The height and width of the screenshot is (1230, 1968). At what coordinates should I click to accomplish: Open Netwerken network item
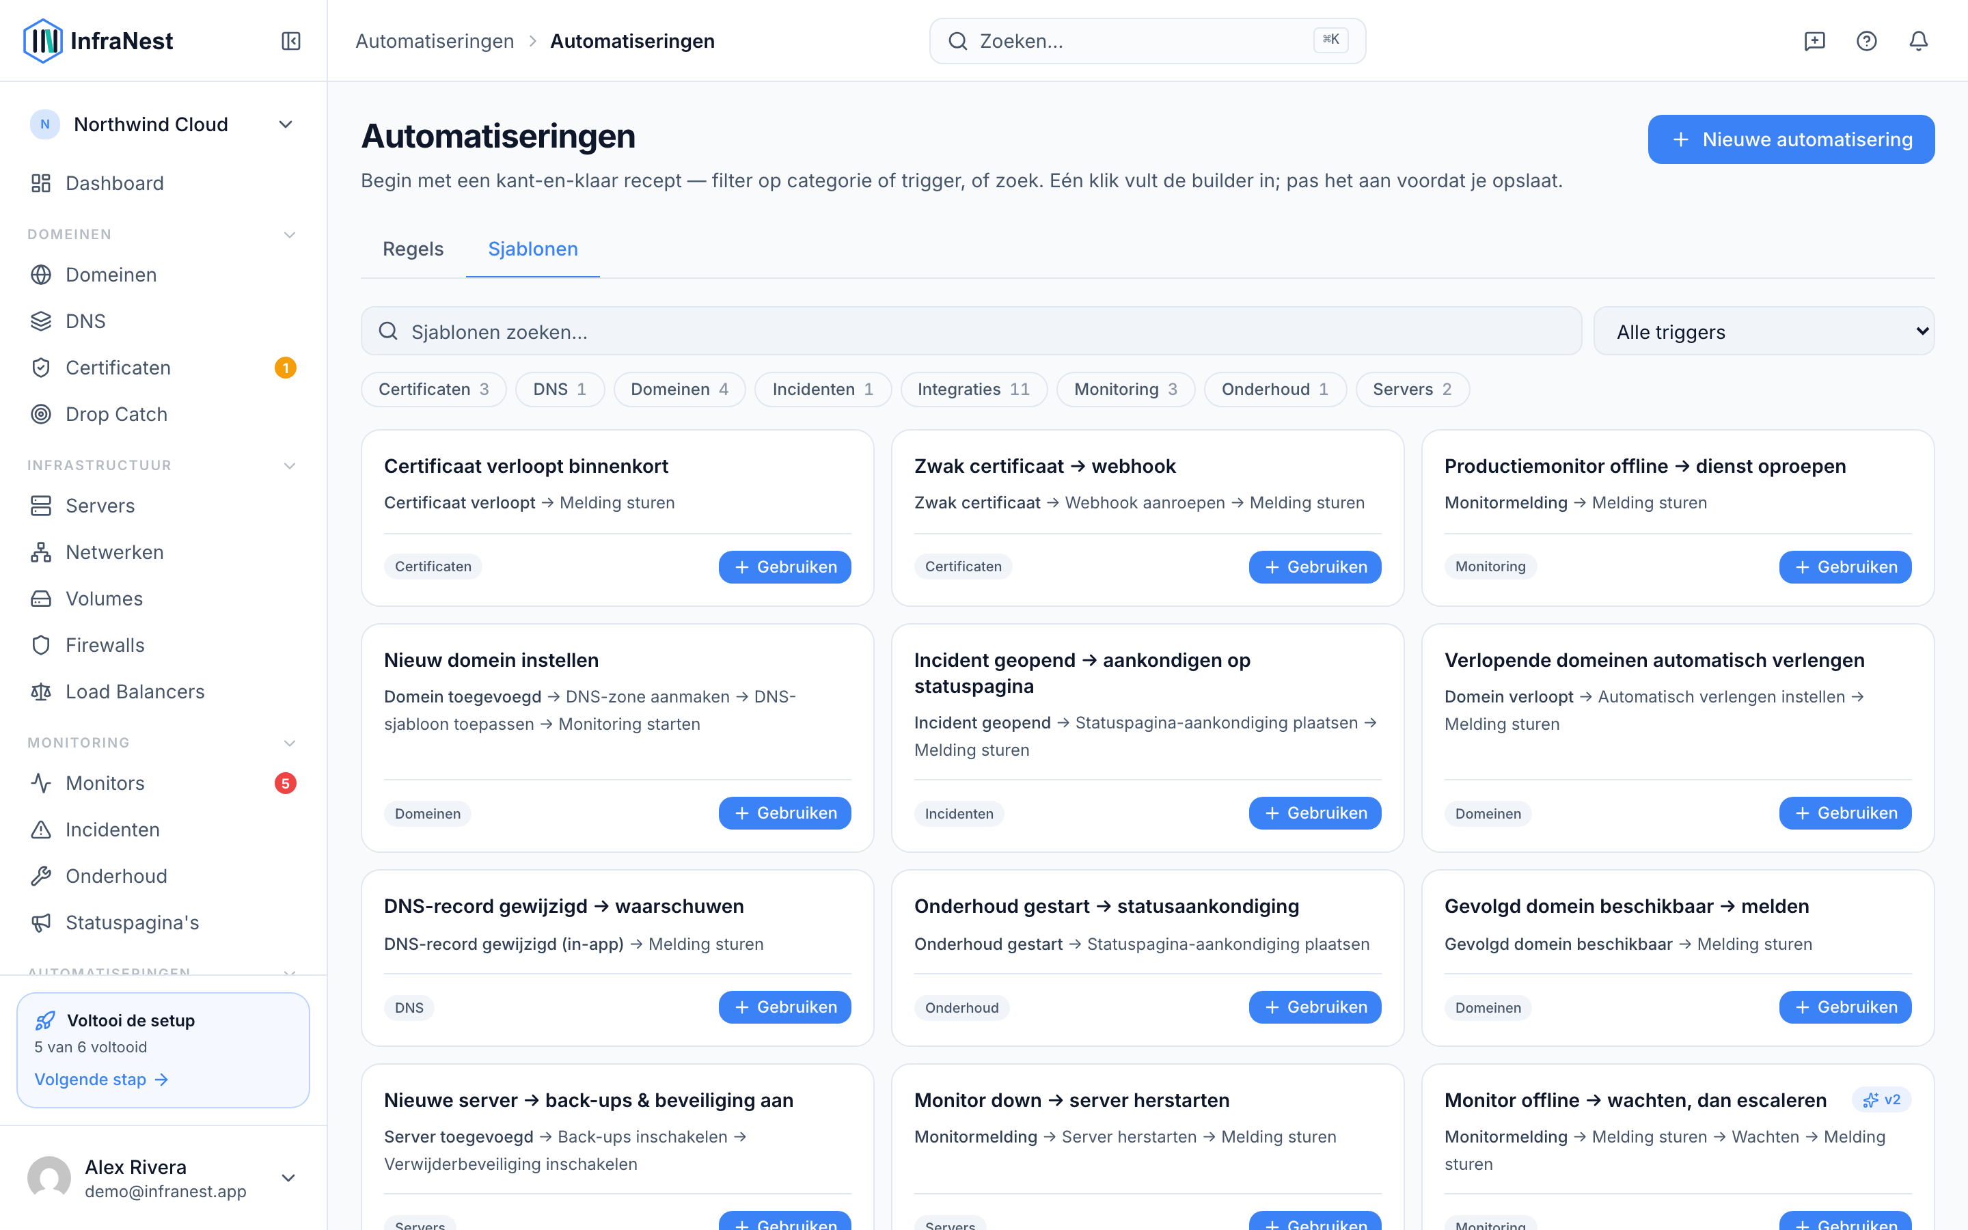tap(163, 552)
